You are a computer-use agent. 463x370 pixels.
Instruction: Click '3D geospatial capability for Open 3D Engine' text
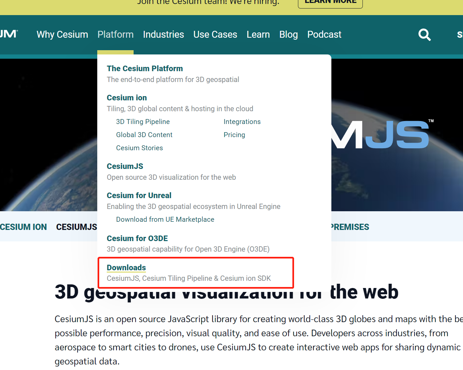point(188,249)
